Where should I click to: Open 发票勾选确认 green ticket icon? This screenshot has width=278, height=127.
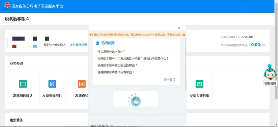[x=23, y=84]
